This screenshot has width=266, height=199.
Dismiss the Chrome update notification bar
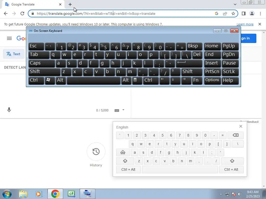pos(260,24)
